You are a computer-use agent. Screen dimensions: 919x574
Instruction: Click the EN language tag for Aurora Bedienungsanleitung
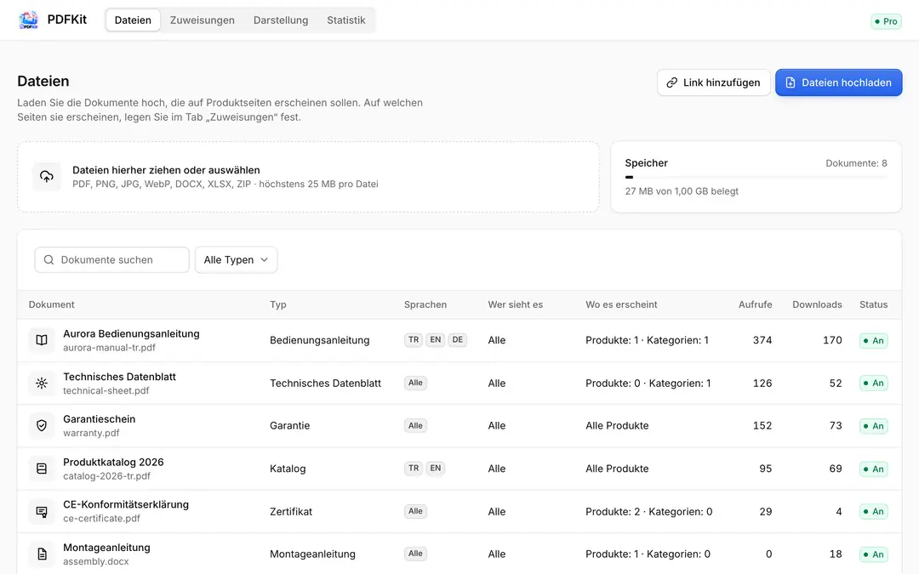coord(436,339)
